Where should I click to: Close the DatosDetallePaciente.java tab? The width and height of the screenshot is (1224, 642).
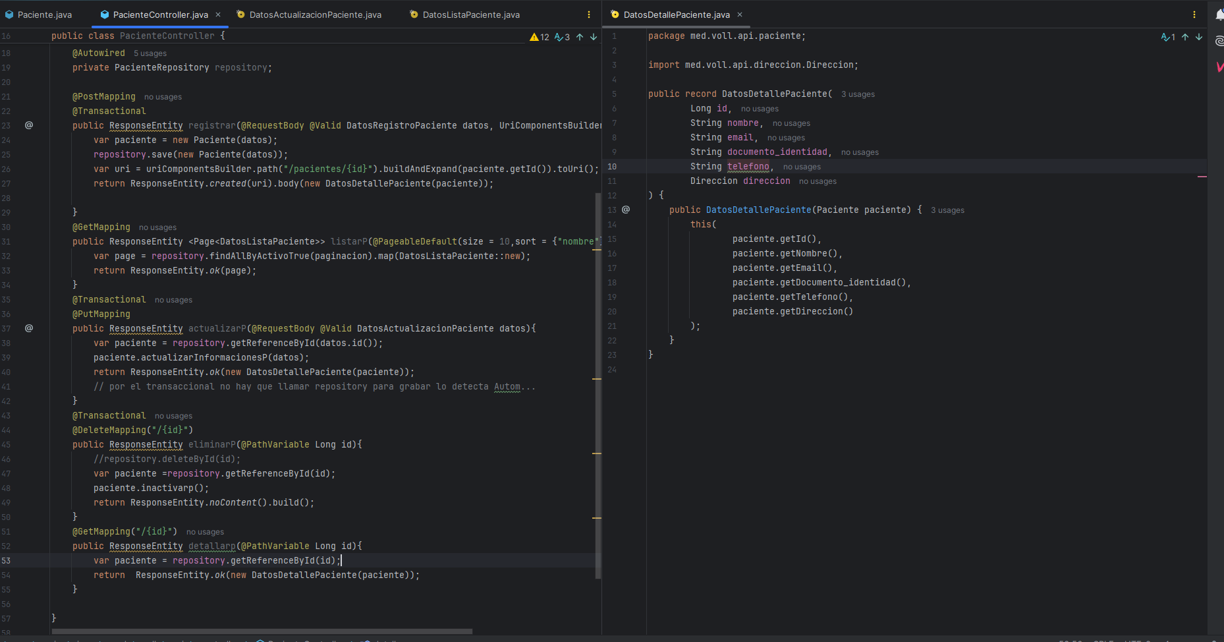[740, 15]
